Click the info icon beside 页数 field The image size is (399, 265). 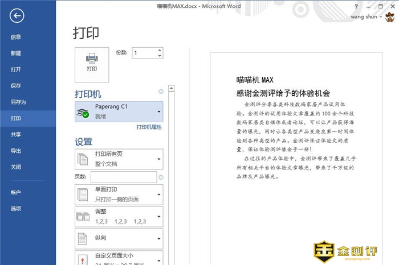coord(161,177)
